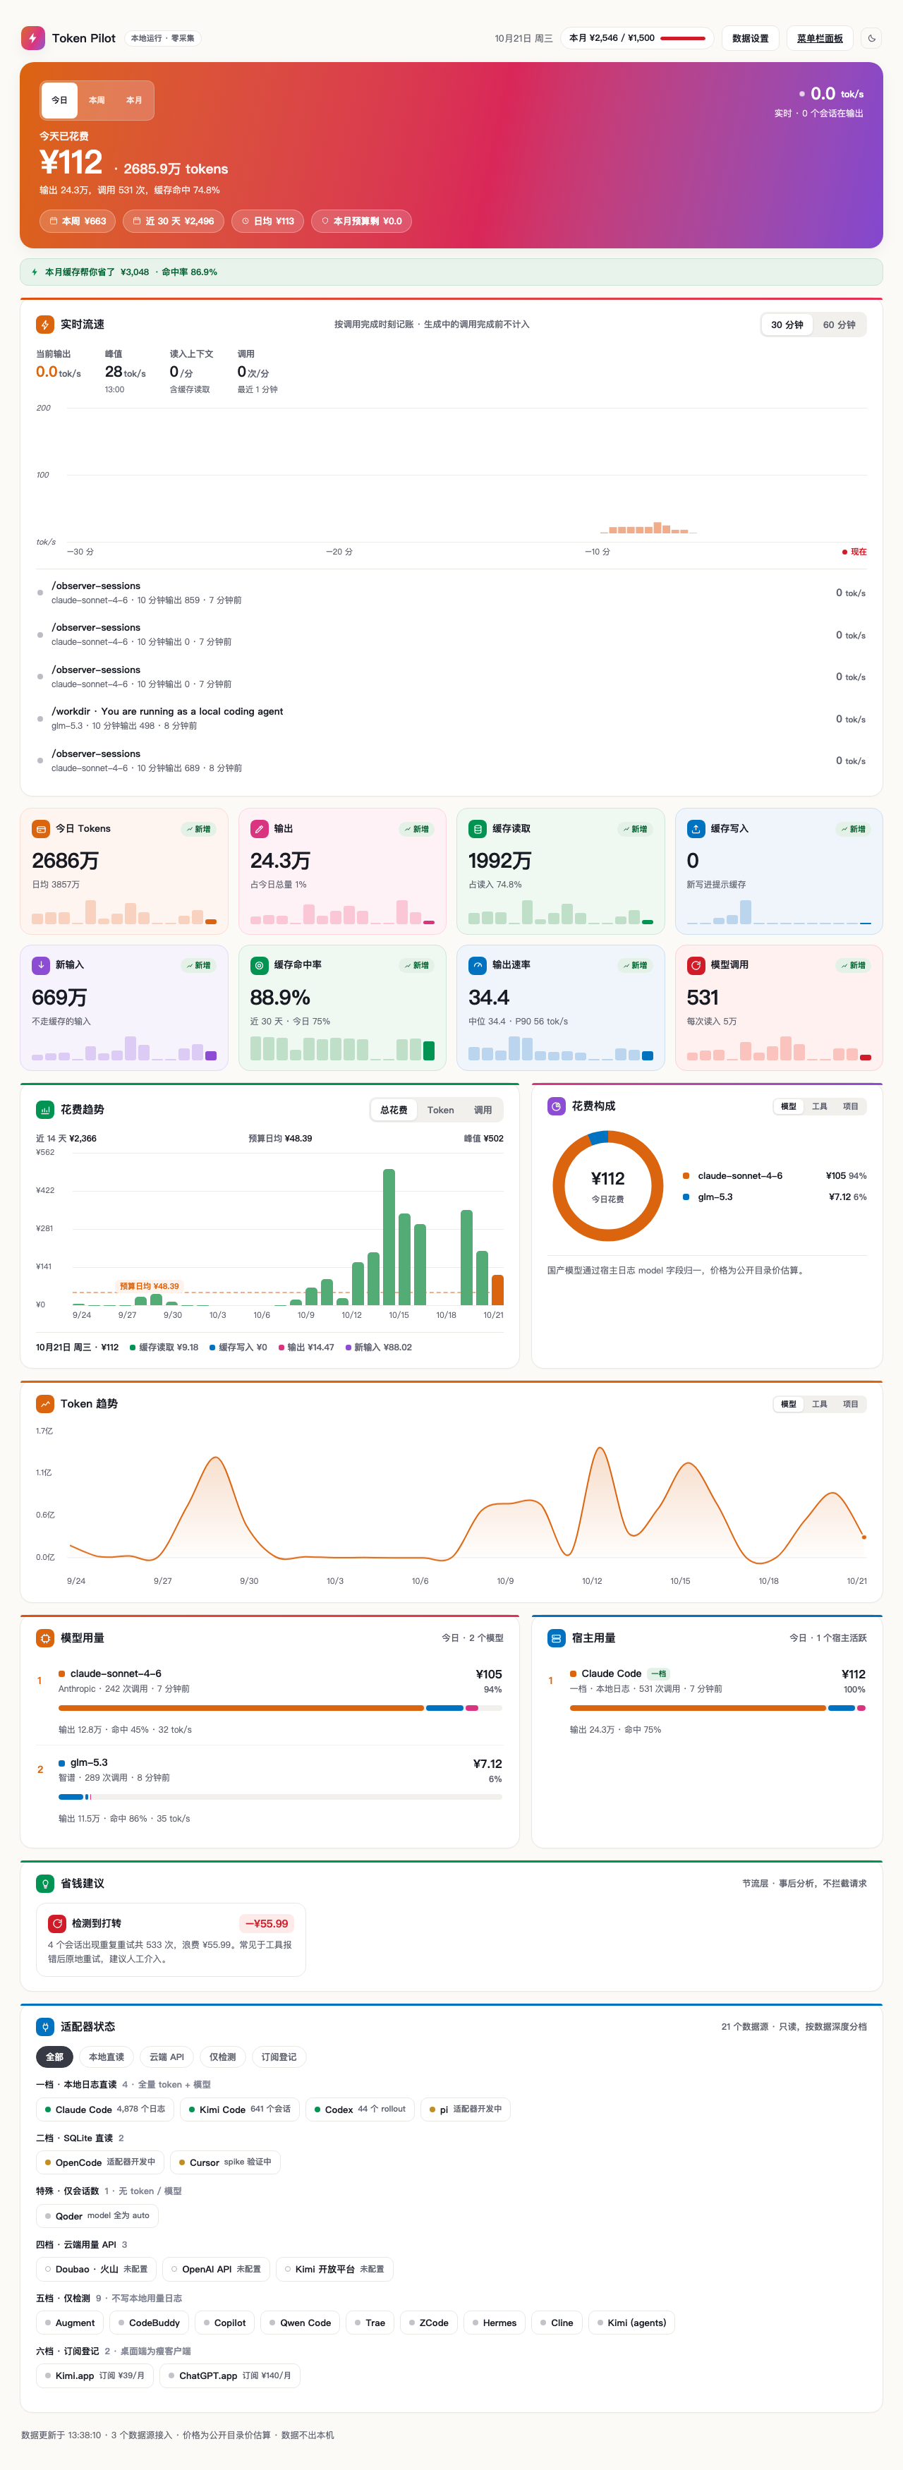This screenshot has width=903, height=2470.
Task: Click the 缓存写入 card upload icon
Action: tap(696, 828)
